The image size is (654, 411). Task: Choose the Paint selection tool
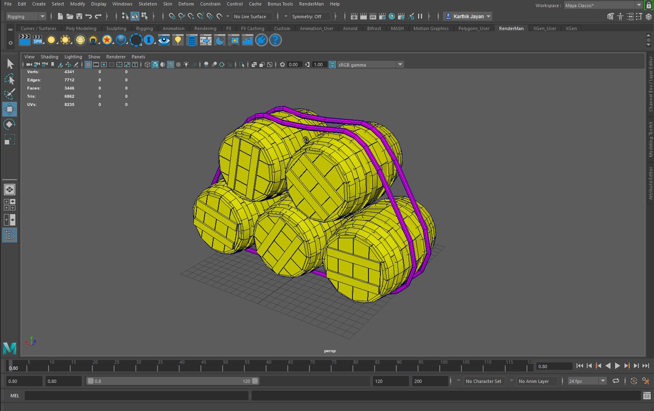[x=10, y=94]
